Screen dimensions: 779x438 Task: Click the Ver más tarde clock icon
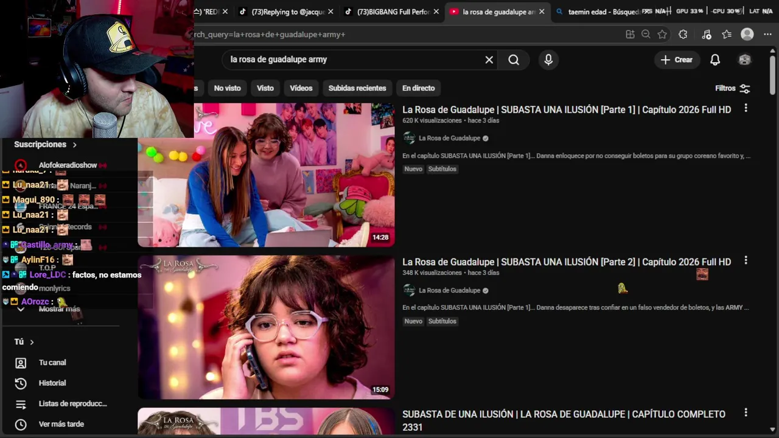[21, 425]
